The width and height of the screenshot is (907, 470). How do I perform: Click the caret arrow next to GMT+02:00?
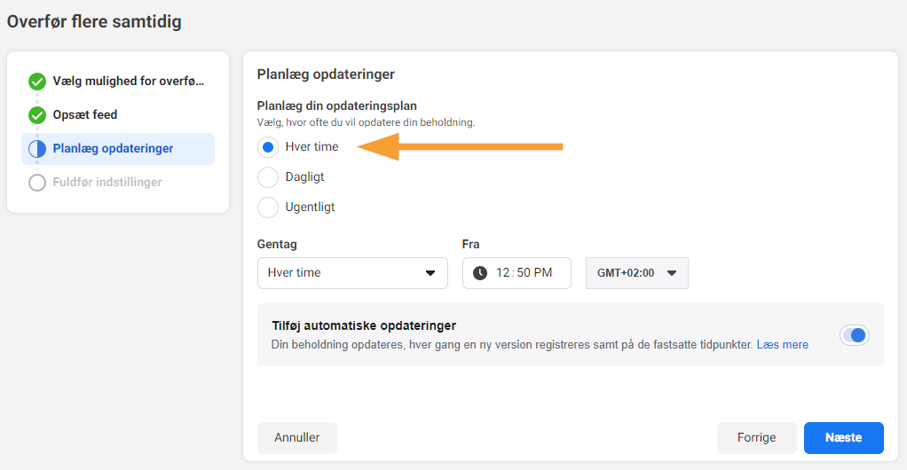pos(672,273)
